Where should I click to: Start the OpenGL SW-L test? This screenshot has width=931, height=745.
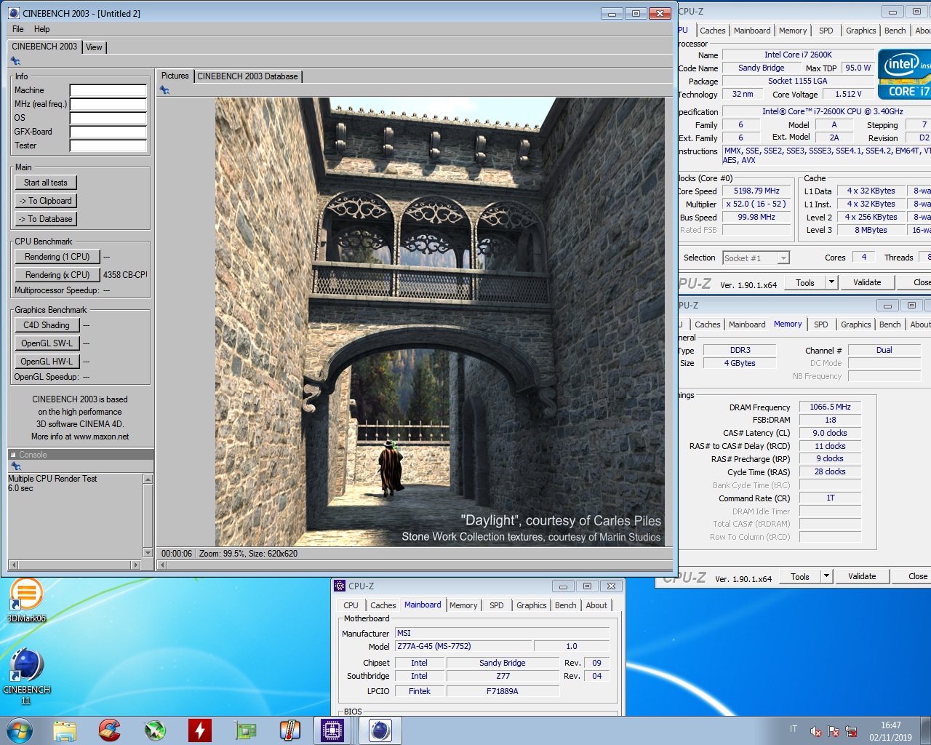click(x=47, y=343)
